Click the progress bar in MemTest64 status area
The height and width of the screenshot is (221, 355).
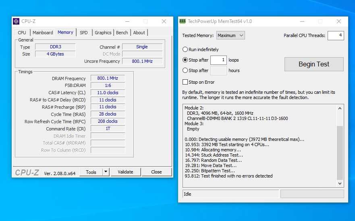coord(312,194)
